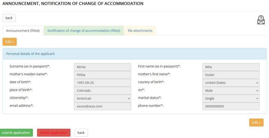Open the gender dropdown showing Male
The height and width of the screenshot is (138, 269).
[231, 91]
